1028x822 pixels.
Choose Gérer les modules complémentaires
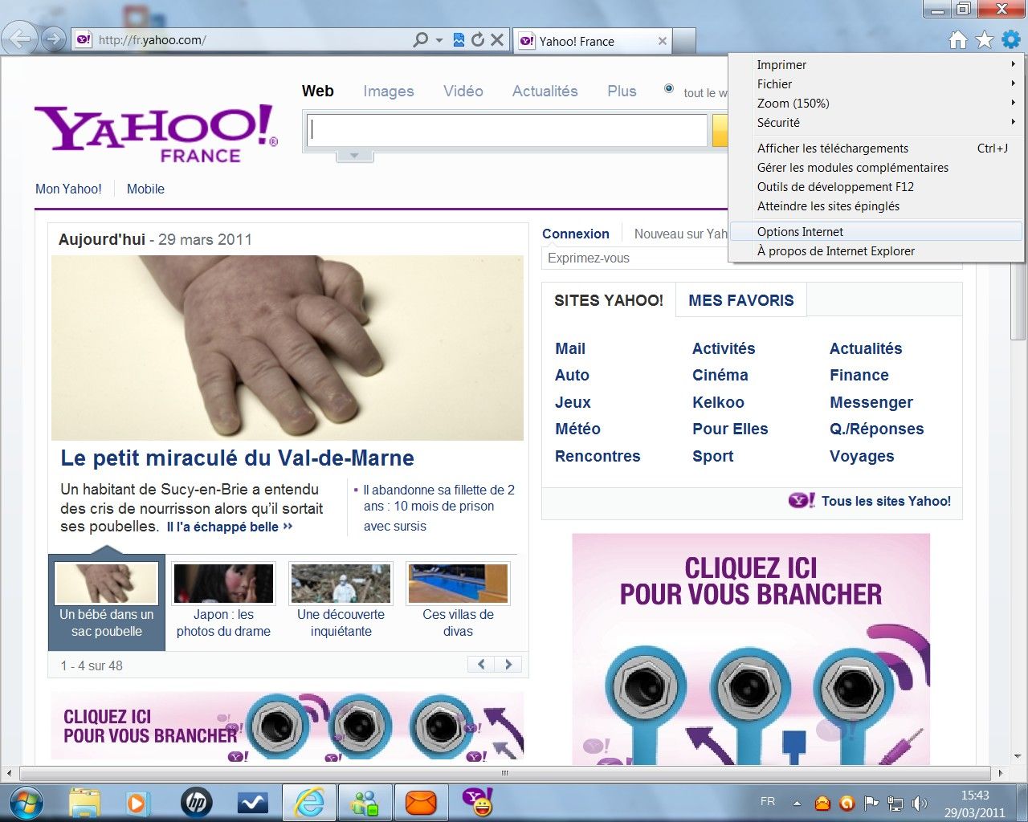(876, 167)
